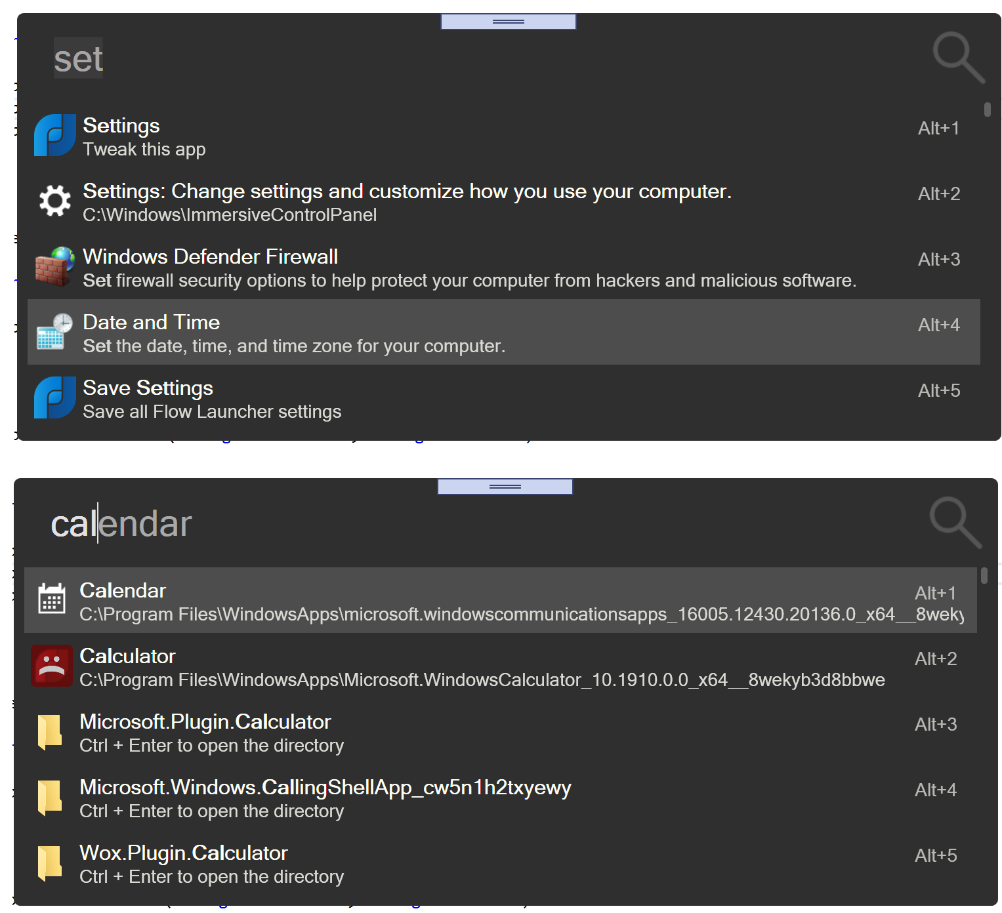Select highlighted Date and Time result
This screenshot has height=913, width=1002.
504,332
